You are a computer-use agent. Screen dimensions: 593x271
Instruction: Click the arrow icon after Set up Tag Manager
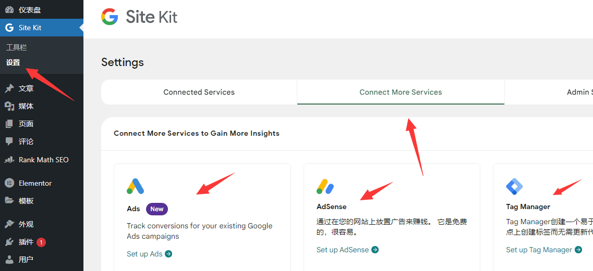[x=578, y=250]
